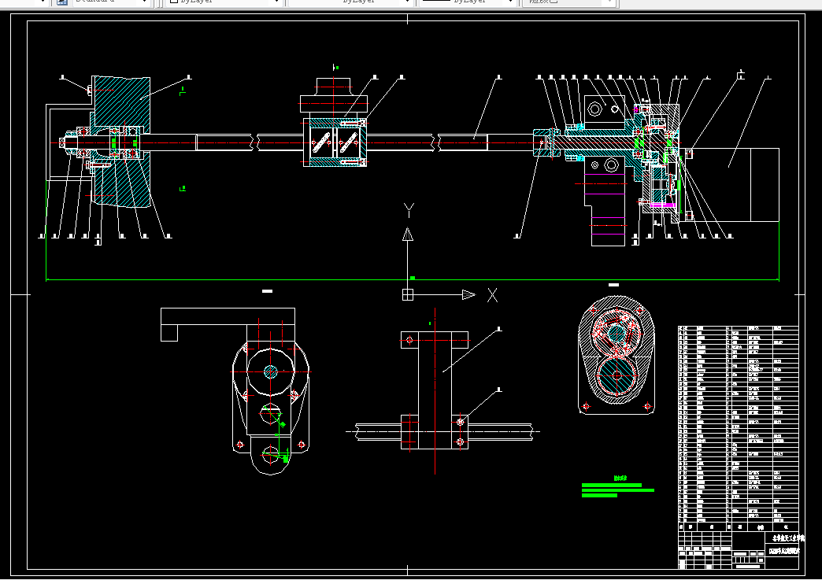Expand the ByLayer color control dropdown

tap(276, 2)
